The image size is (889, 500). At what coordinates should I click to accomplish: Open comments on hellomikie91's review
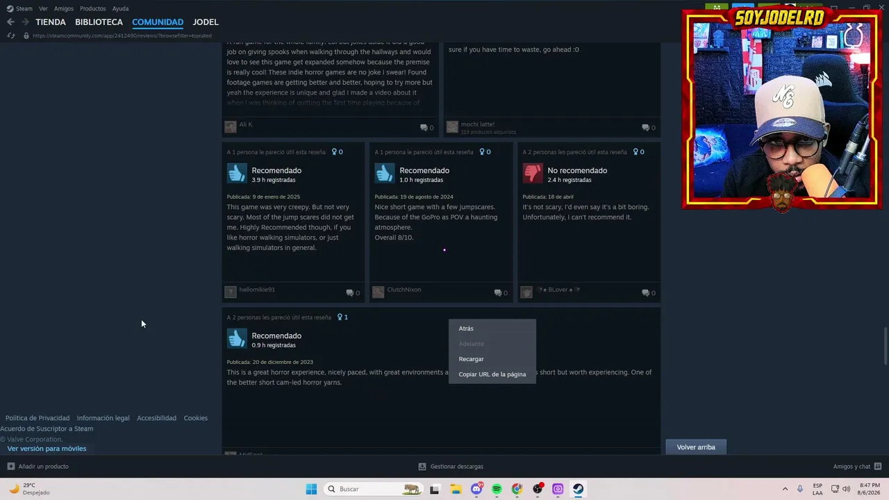coord(353,293)
